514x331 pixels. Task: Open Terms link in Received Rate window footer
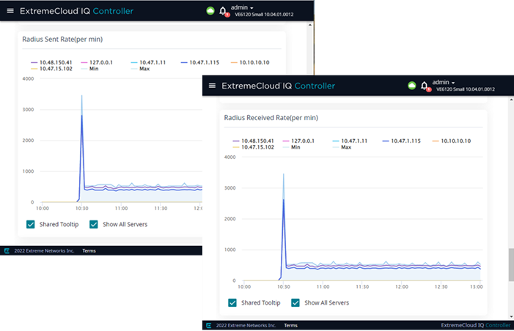290,325
